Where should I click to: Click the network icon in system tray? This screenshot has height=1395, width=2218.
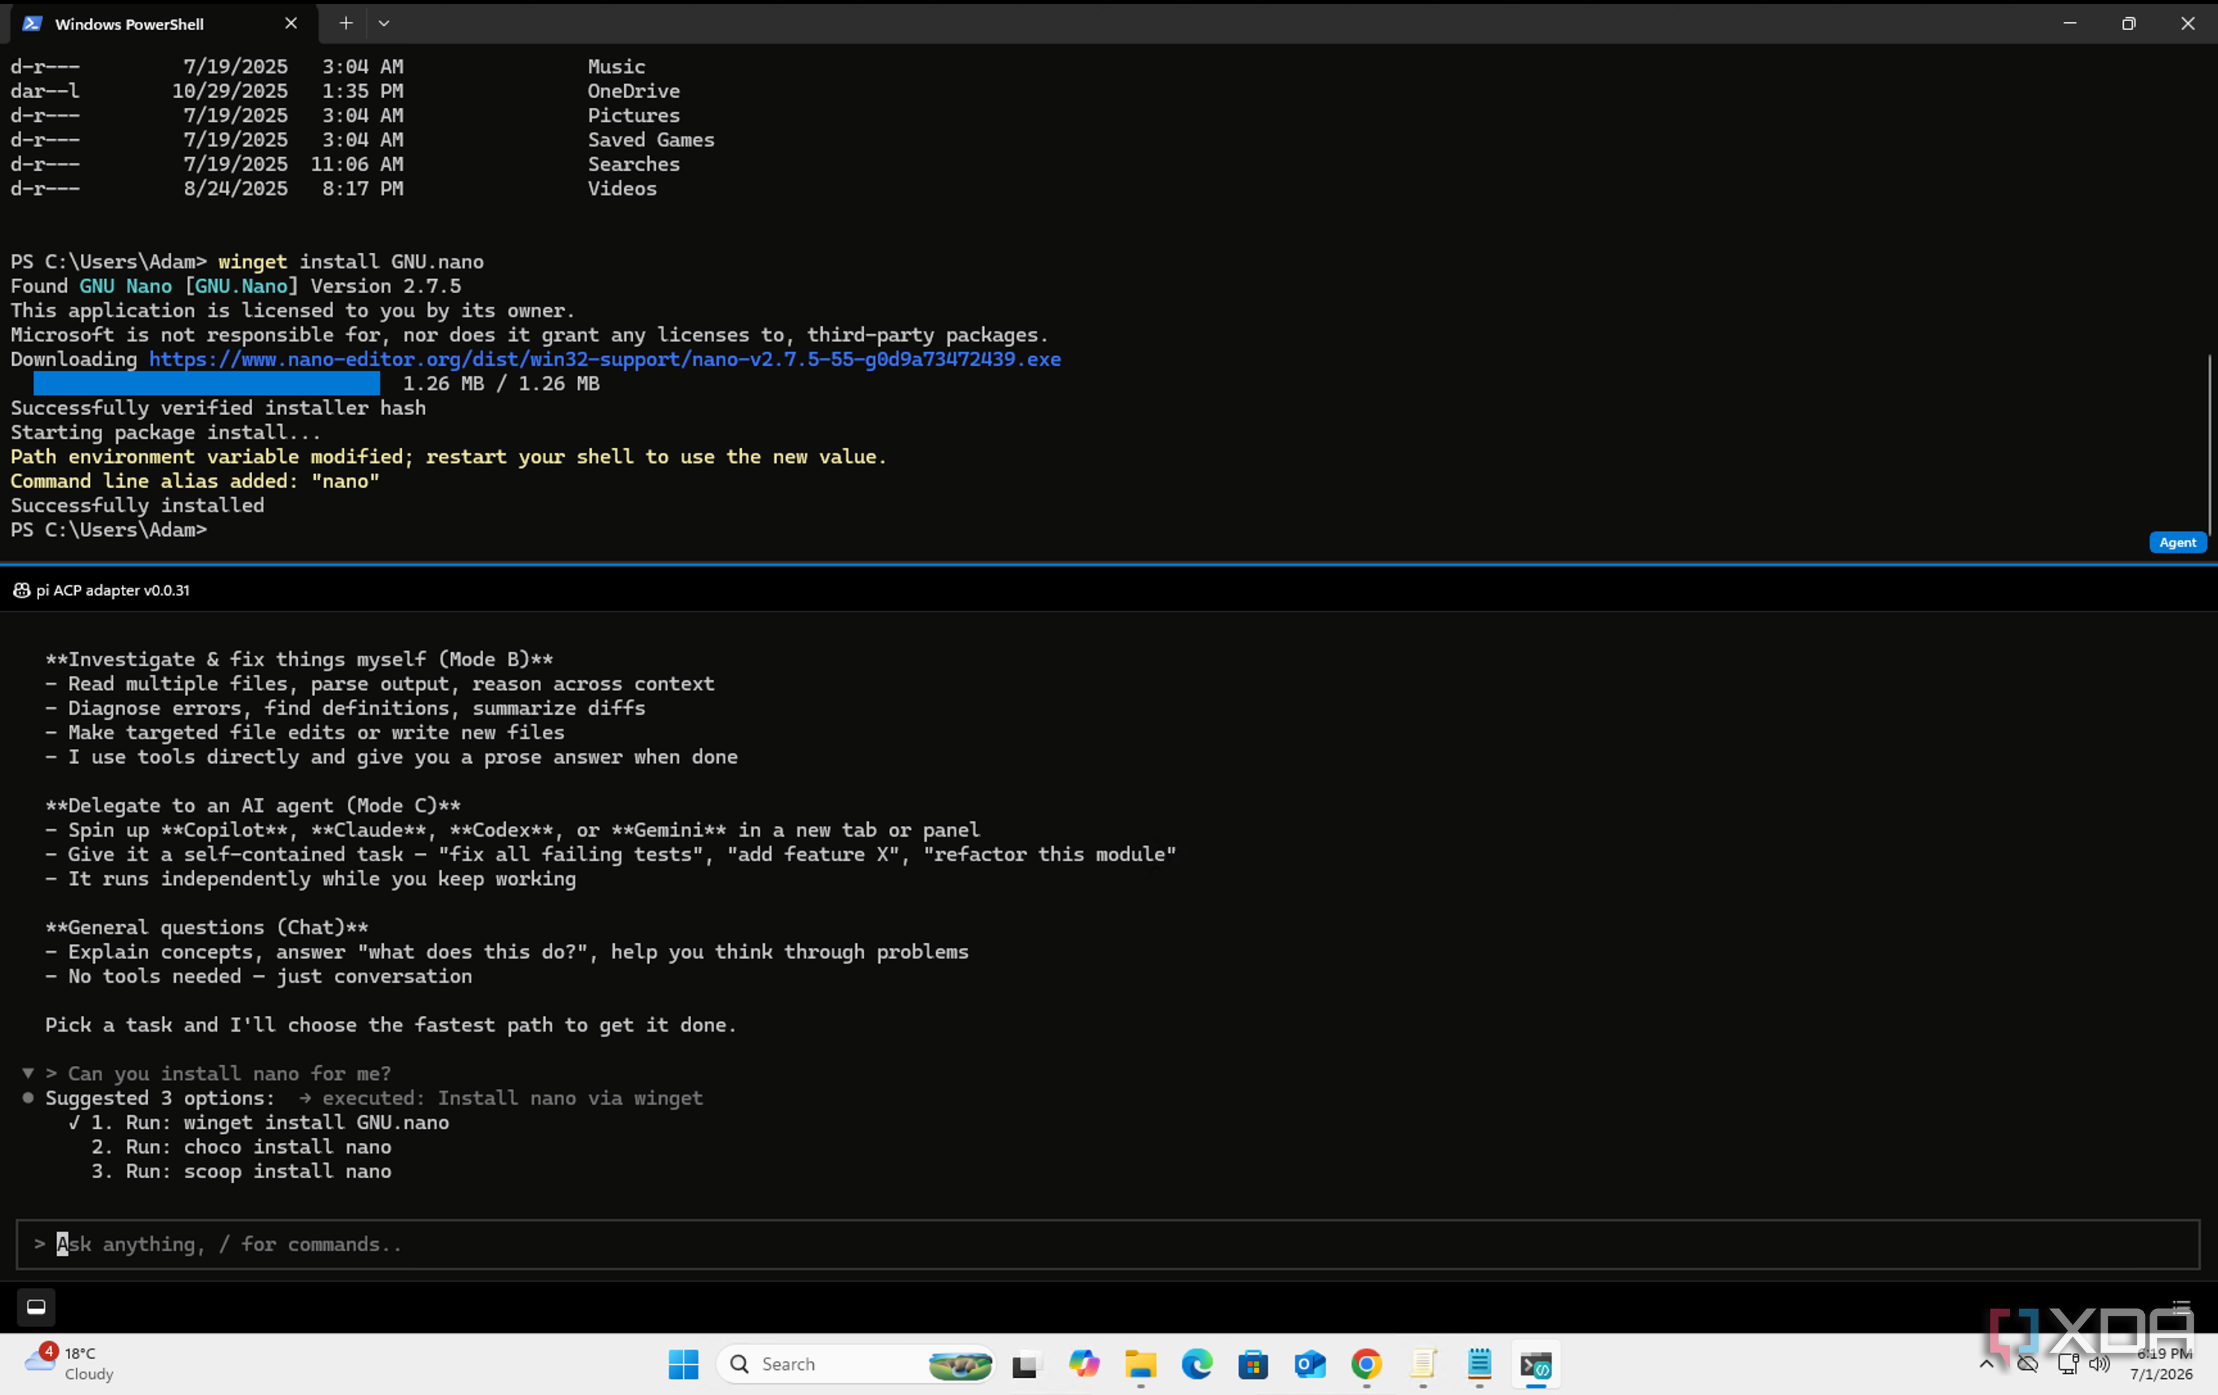pos(2068,1364)
